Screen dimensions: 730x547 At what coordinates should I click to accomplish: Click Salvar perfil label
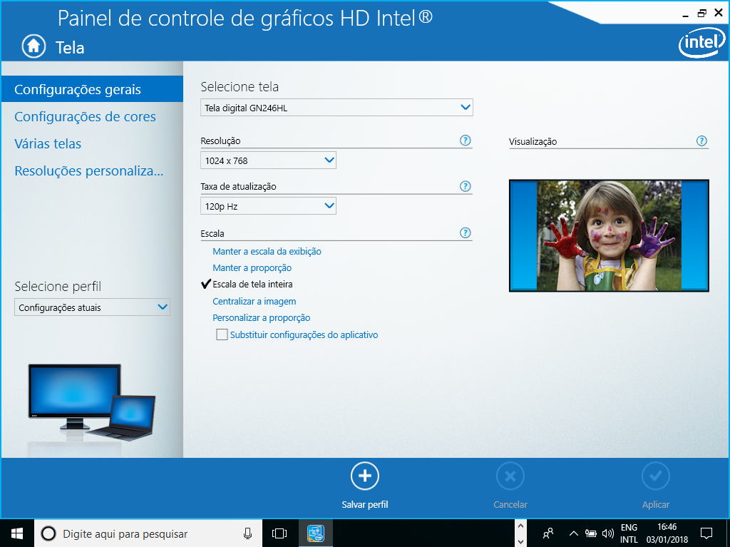point(364,505)
